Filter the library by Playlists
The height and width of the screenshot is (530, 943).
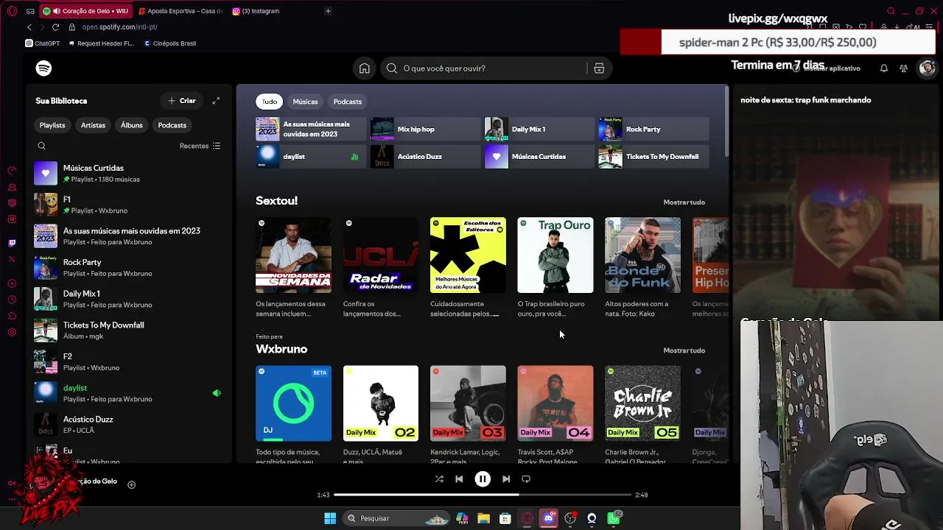tap(52, 125)
